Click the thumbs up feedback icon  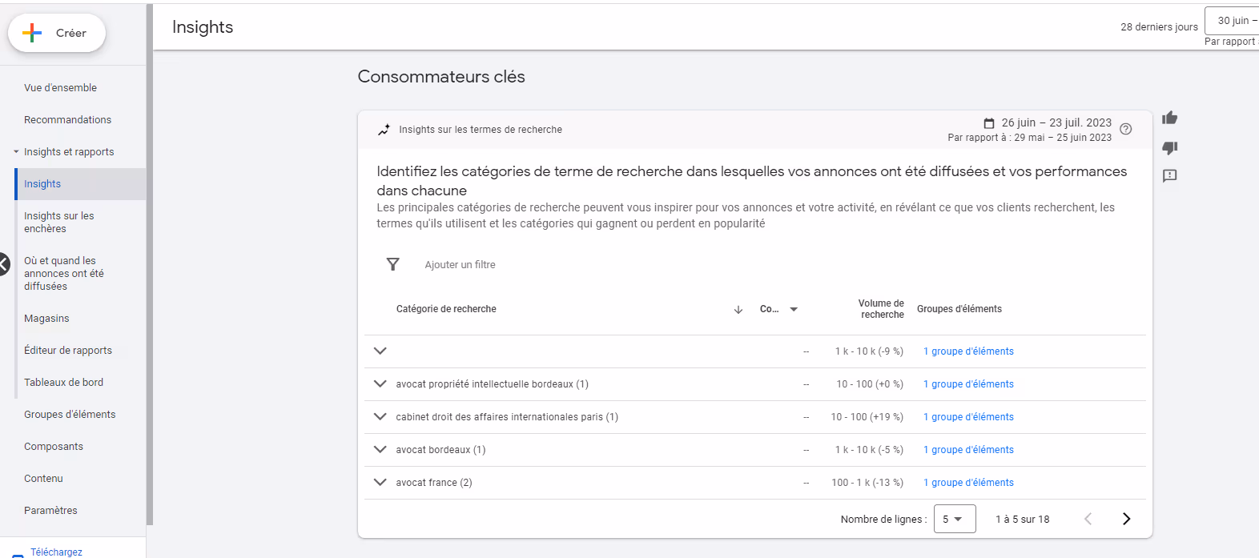pyautogui.click(x=1170, y=118)
